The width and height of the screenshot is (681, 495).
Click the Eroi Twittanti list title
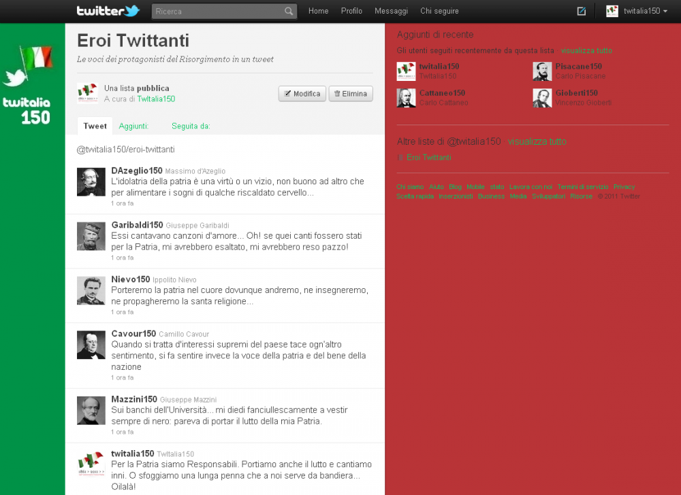133,41
